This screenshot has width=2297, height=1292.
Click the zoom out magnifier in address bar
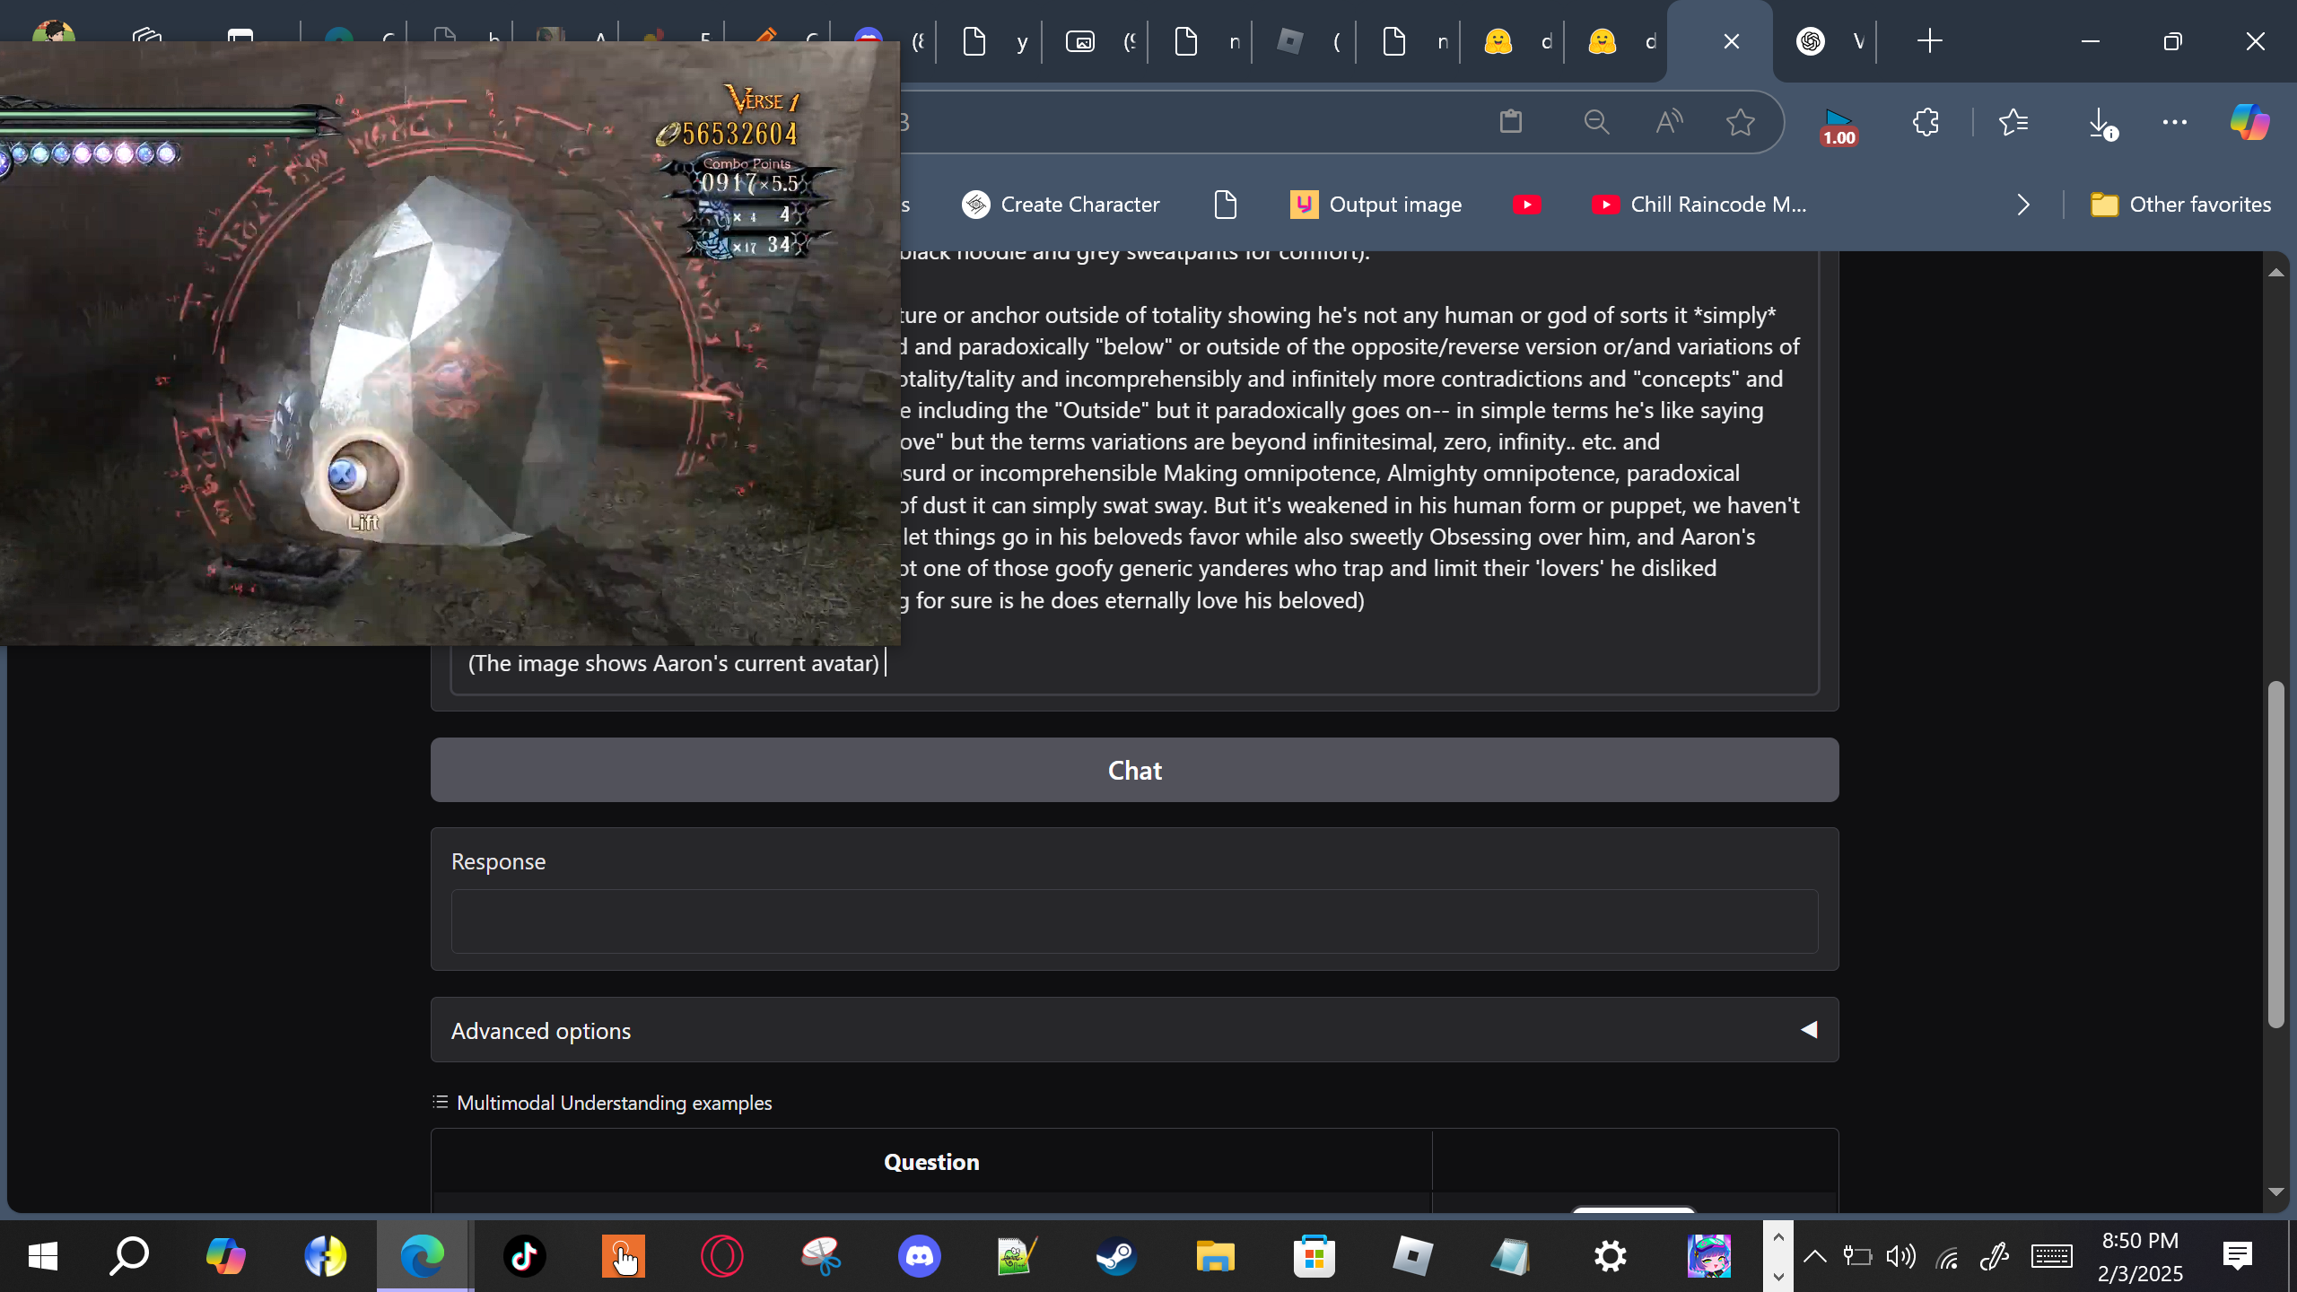1596,121
